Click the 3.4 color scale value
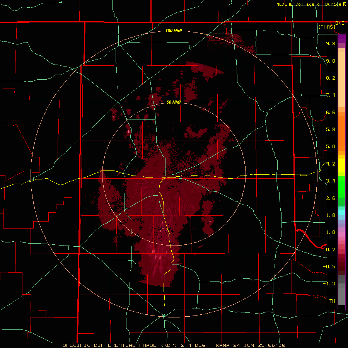 331,181
